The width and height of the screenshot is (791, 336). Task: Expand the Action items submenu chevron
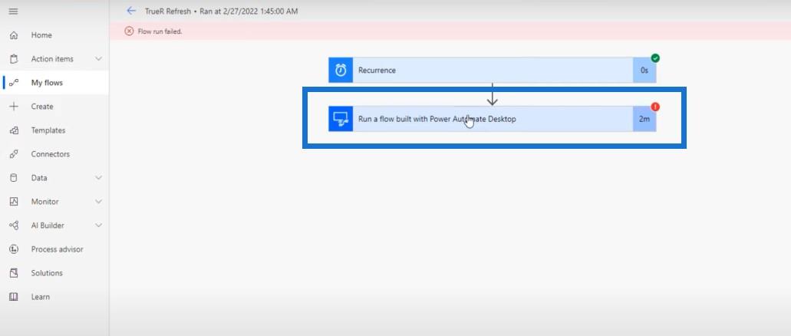tap(98, 59)
